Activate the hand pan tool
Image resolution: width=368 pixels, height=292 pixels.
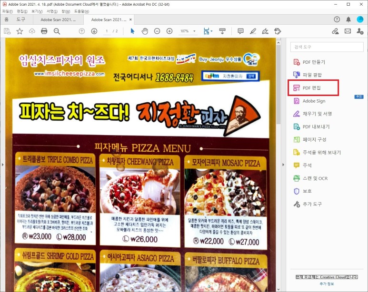145,31
